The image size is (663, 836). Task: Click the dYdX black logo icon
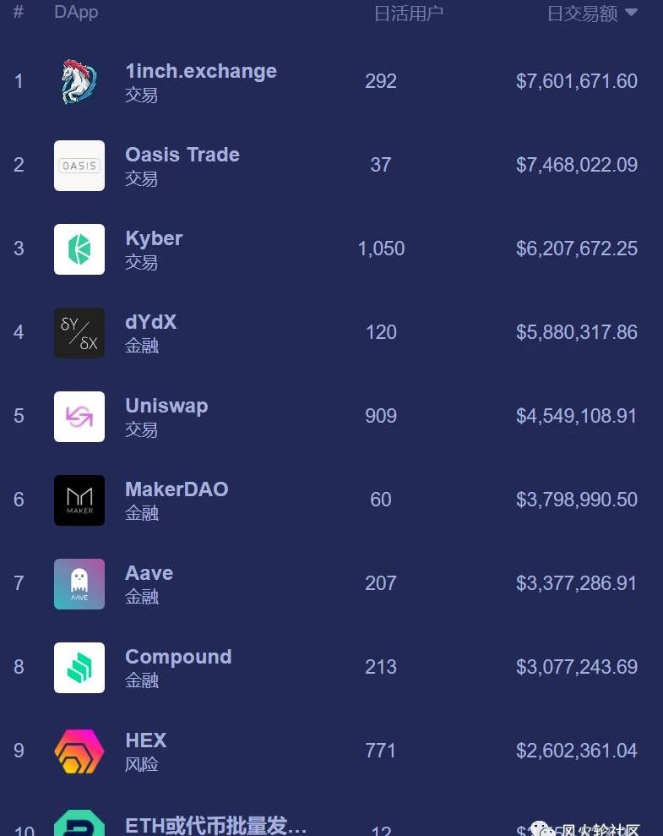(79, 333)
